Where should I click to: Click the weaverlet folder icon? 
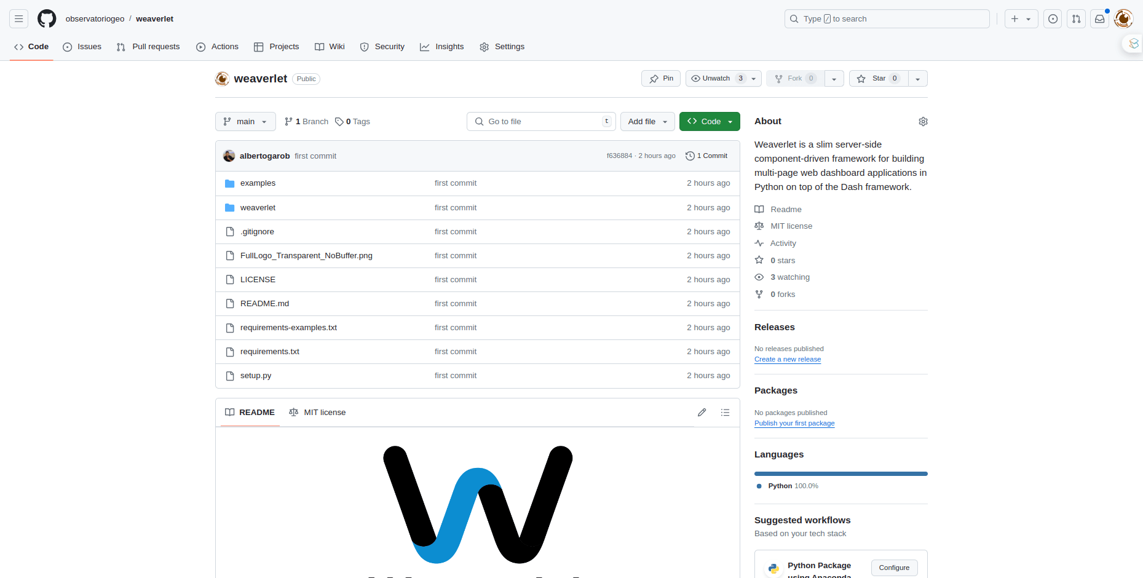(230, 208)
